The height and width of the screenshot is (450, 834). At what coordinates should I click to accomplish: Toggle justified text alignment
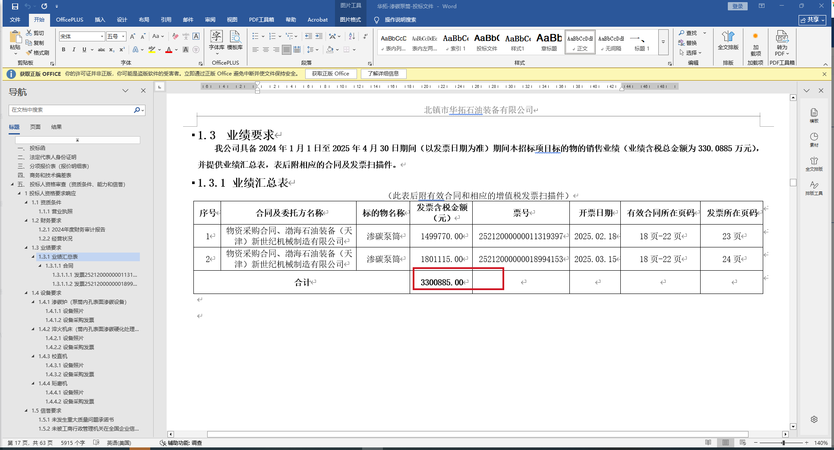[x=287, y=50]
